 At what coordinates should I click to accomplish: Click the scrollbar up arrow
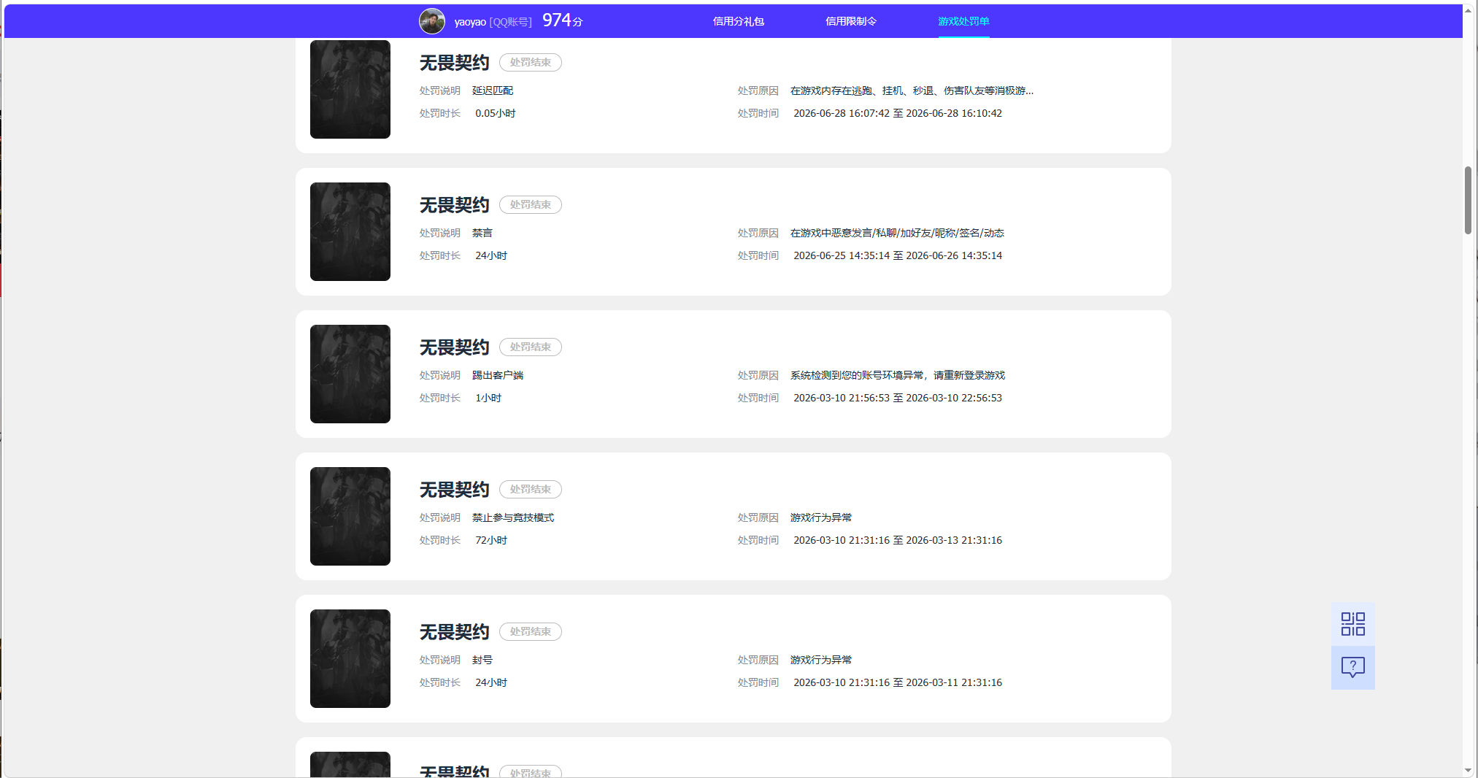tap(1468, 10)
